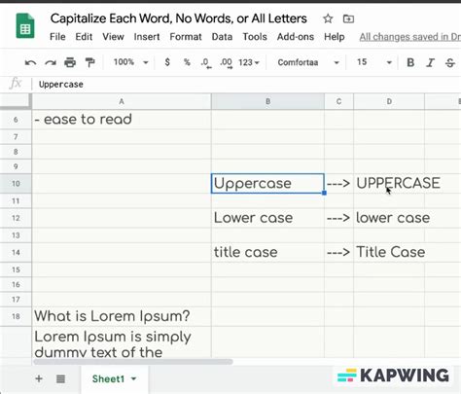This screenshot has height=394, width=461.
Task: Show the all sheets list
Action: click(60, 378)
